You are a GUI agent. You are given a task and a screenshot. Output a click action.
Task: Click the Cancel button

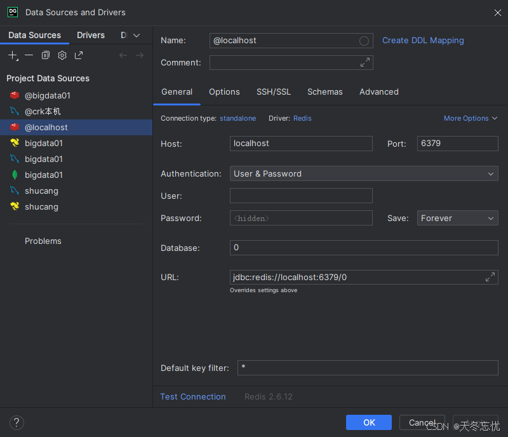pos(422,422)
